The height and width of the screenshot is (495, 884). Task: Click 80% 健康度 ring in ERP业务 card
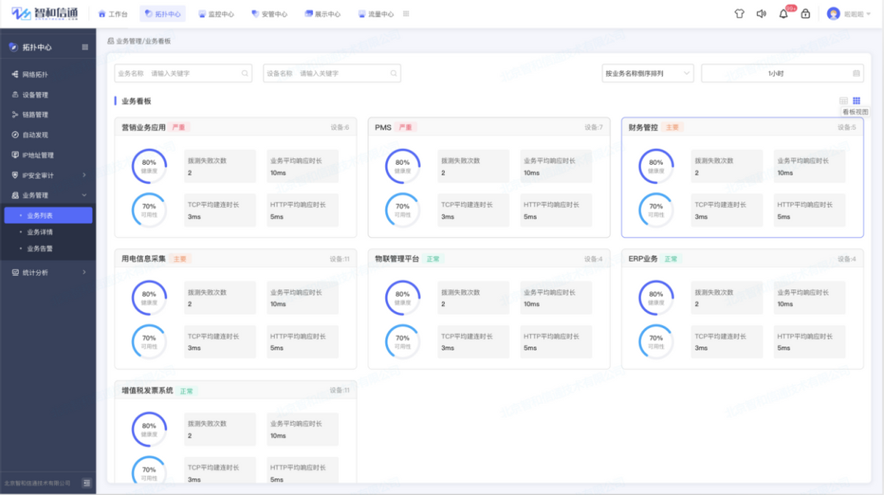click(656, 298)
